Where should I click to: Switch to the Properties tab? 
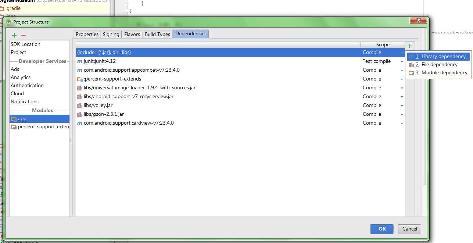pyautogui.click(x=87, y=34)
